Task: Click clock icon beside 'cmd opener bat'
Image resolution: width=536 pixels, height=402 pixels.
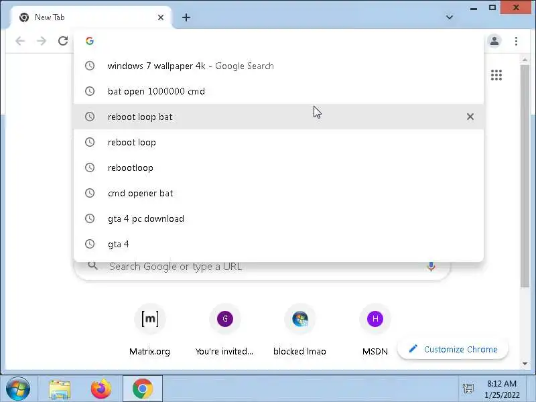Action: coord(90,193)
